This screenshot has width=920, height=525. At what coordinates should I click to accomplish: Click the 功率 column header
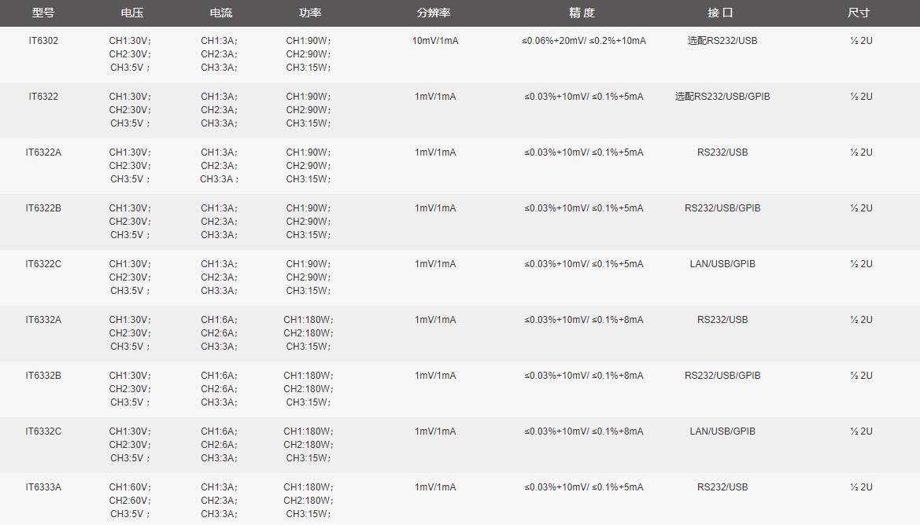[x=310, y=13]
